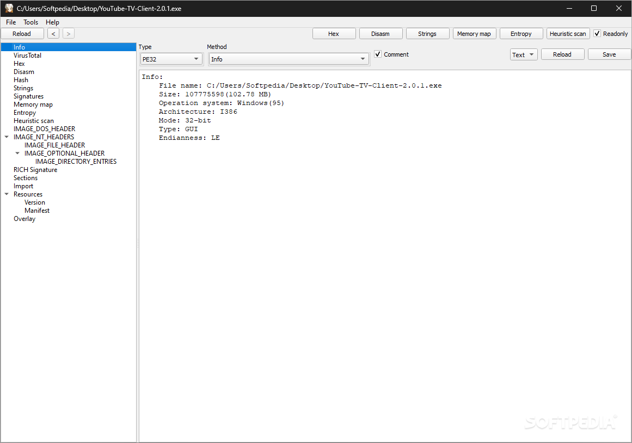Viewport: 632px width, 443px height.
Task: Click the Type GUI line
Action: [178, 129]
